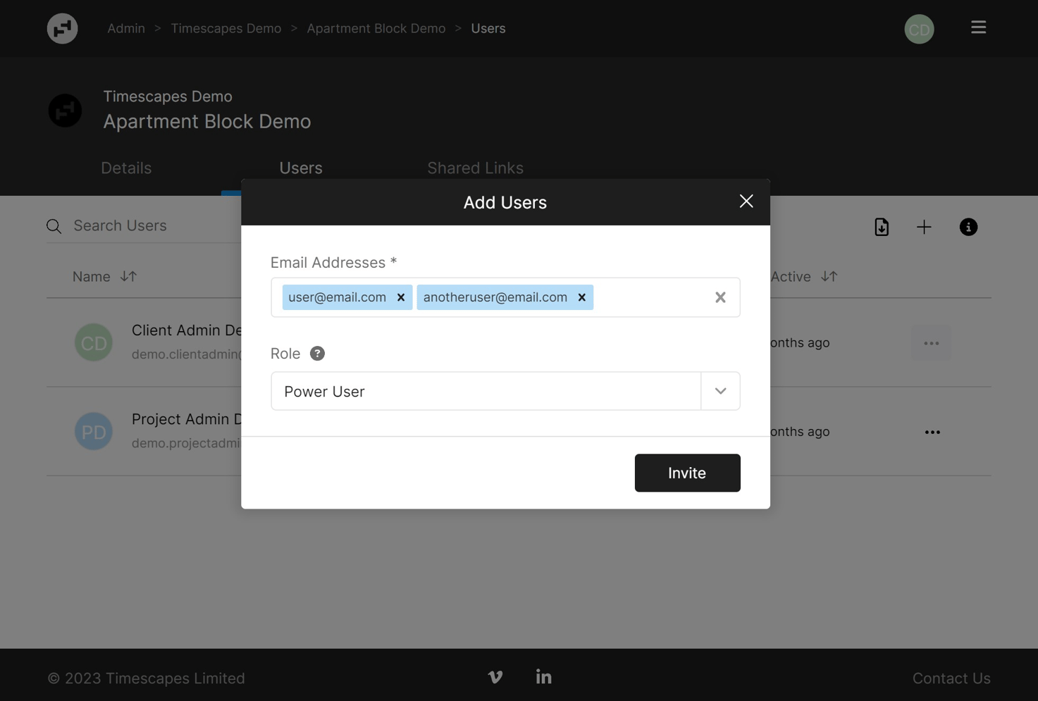The width and height of the screenshot is (1038, 701).
Task: Open the hamburger menu
Action: point(978,27)
